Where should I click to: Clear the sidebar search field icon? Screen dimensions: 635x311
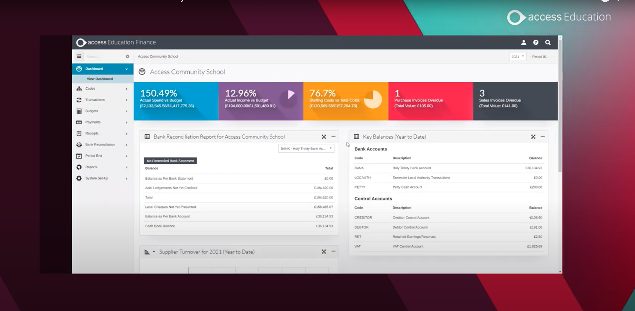point(127,57)
